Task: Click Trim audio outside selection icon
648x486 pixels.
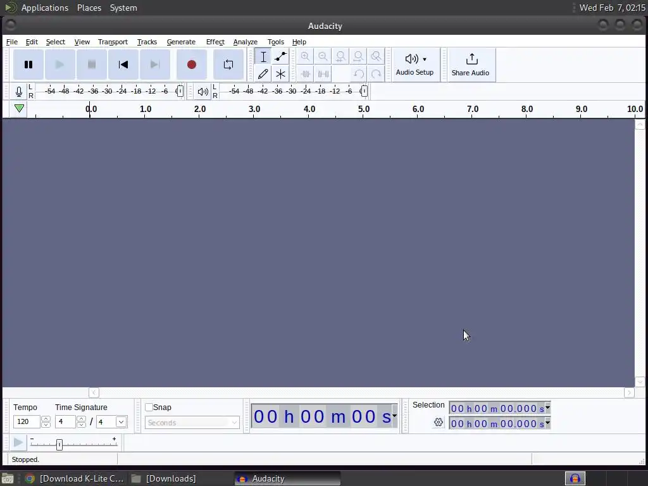Action: [x=305, y=74]
